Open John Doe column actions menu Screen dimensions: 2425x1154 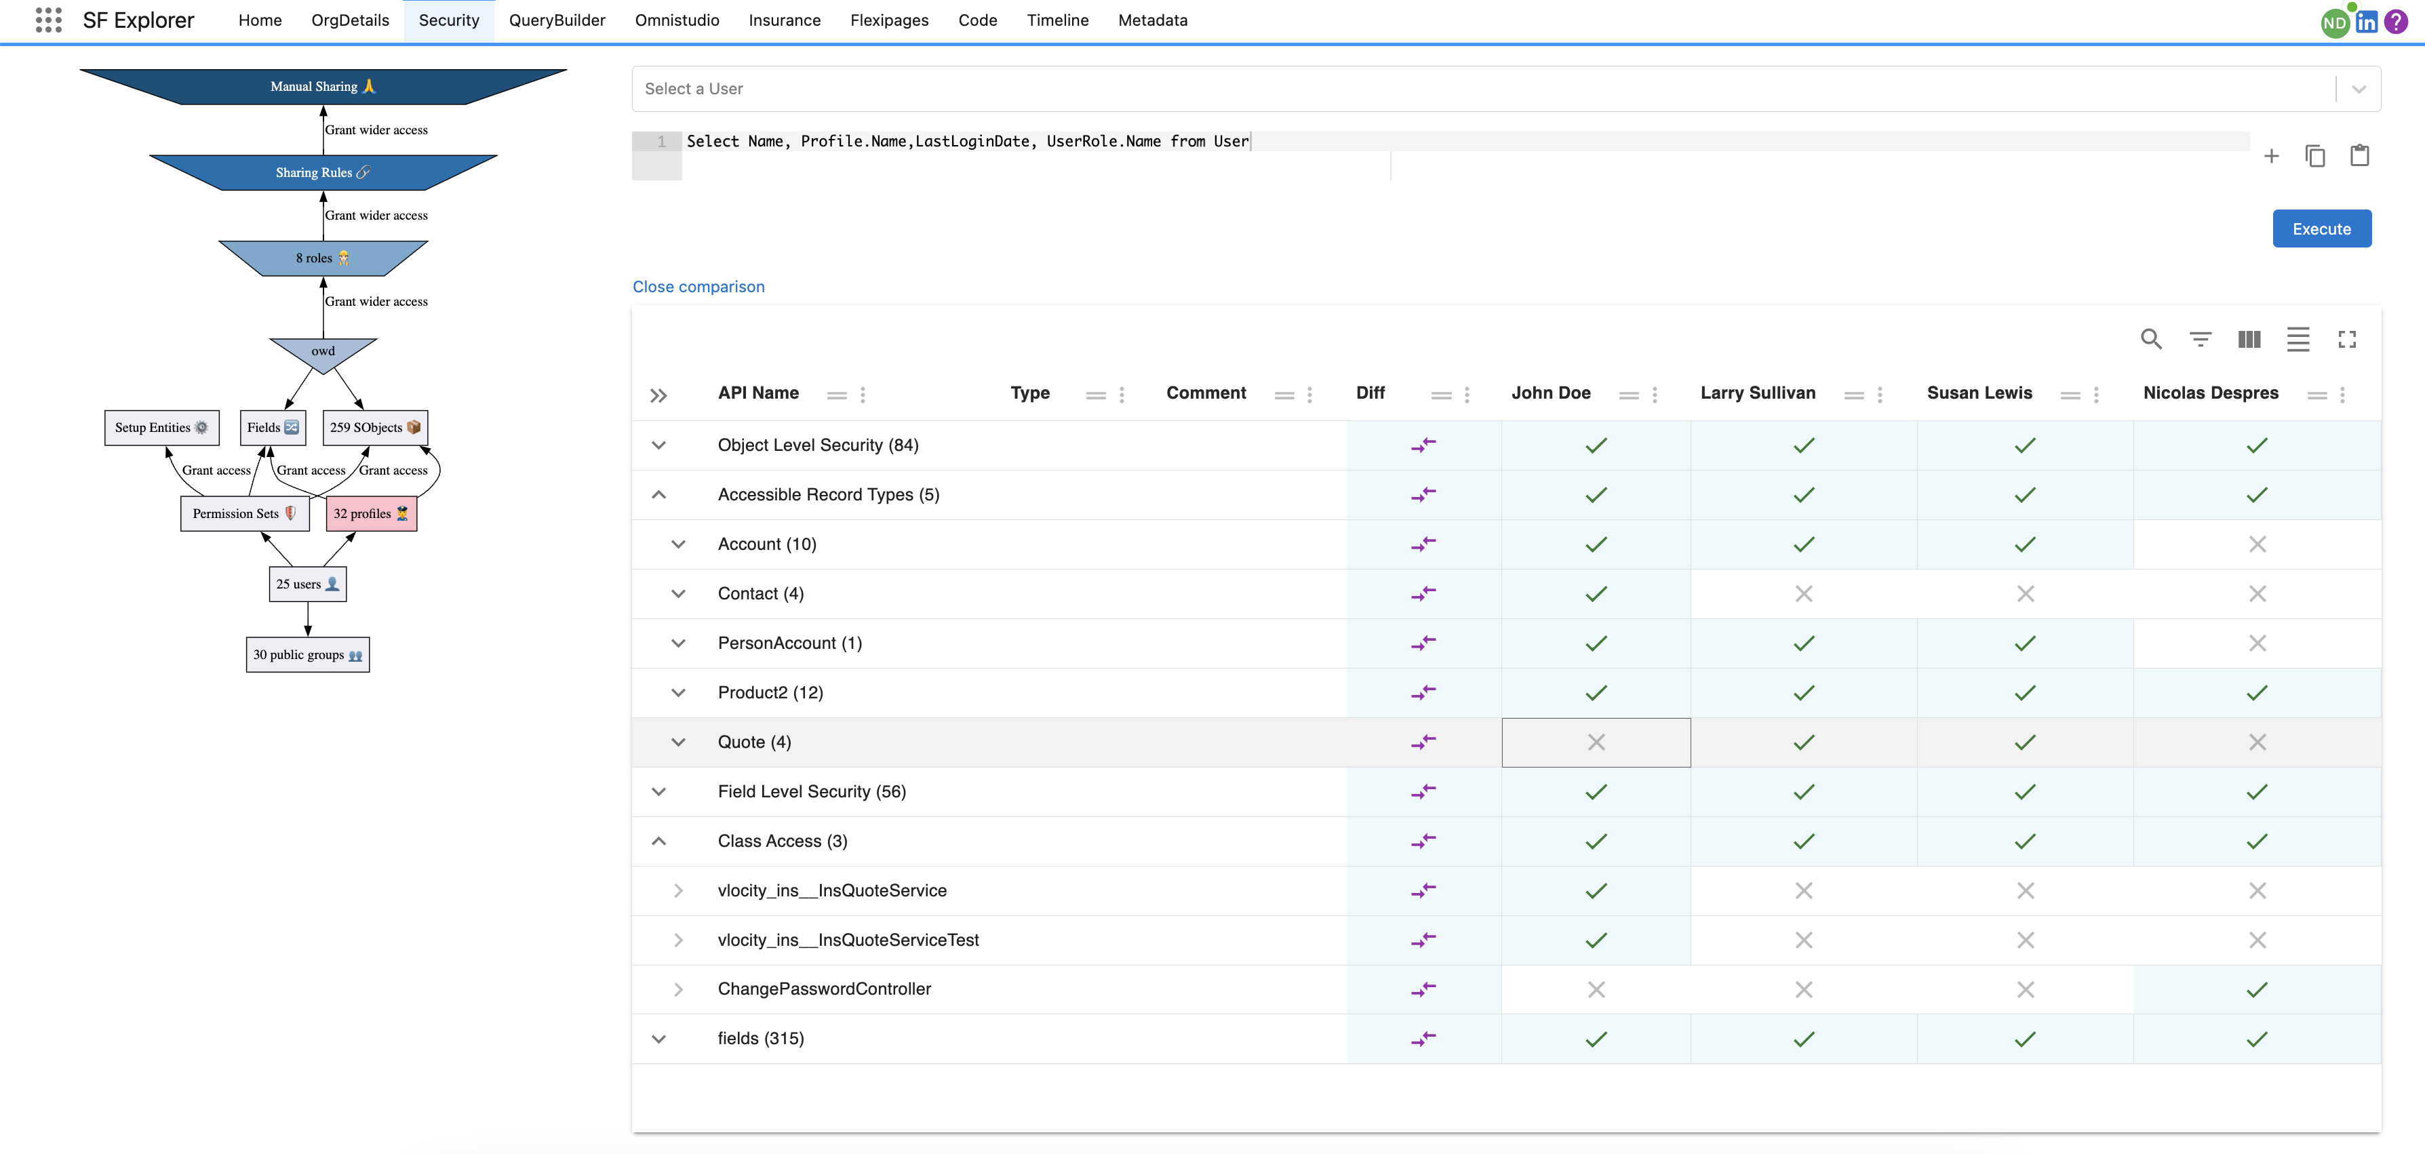[1654, 395]
